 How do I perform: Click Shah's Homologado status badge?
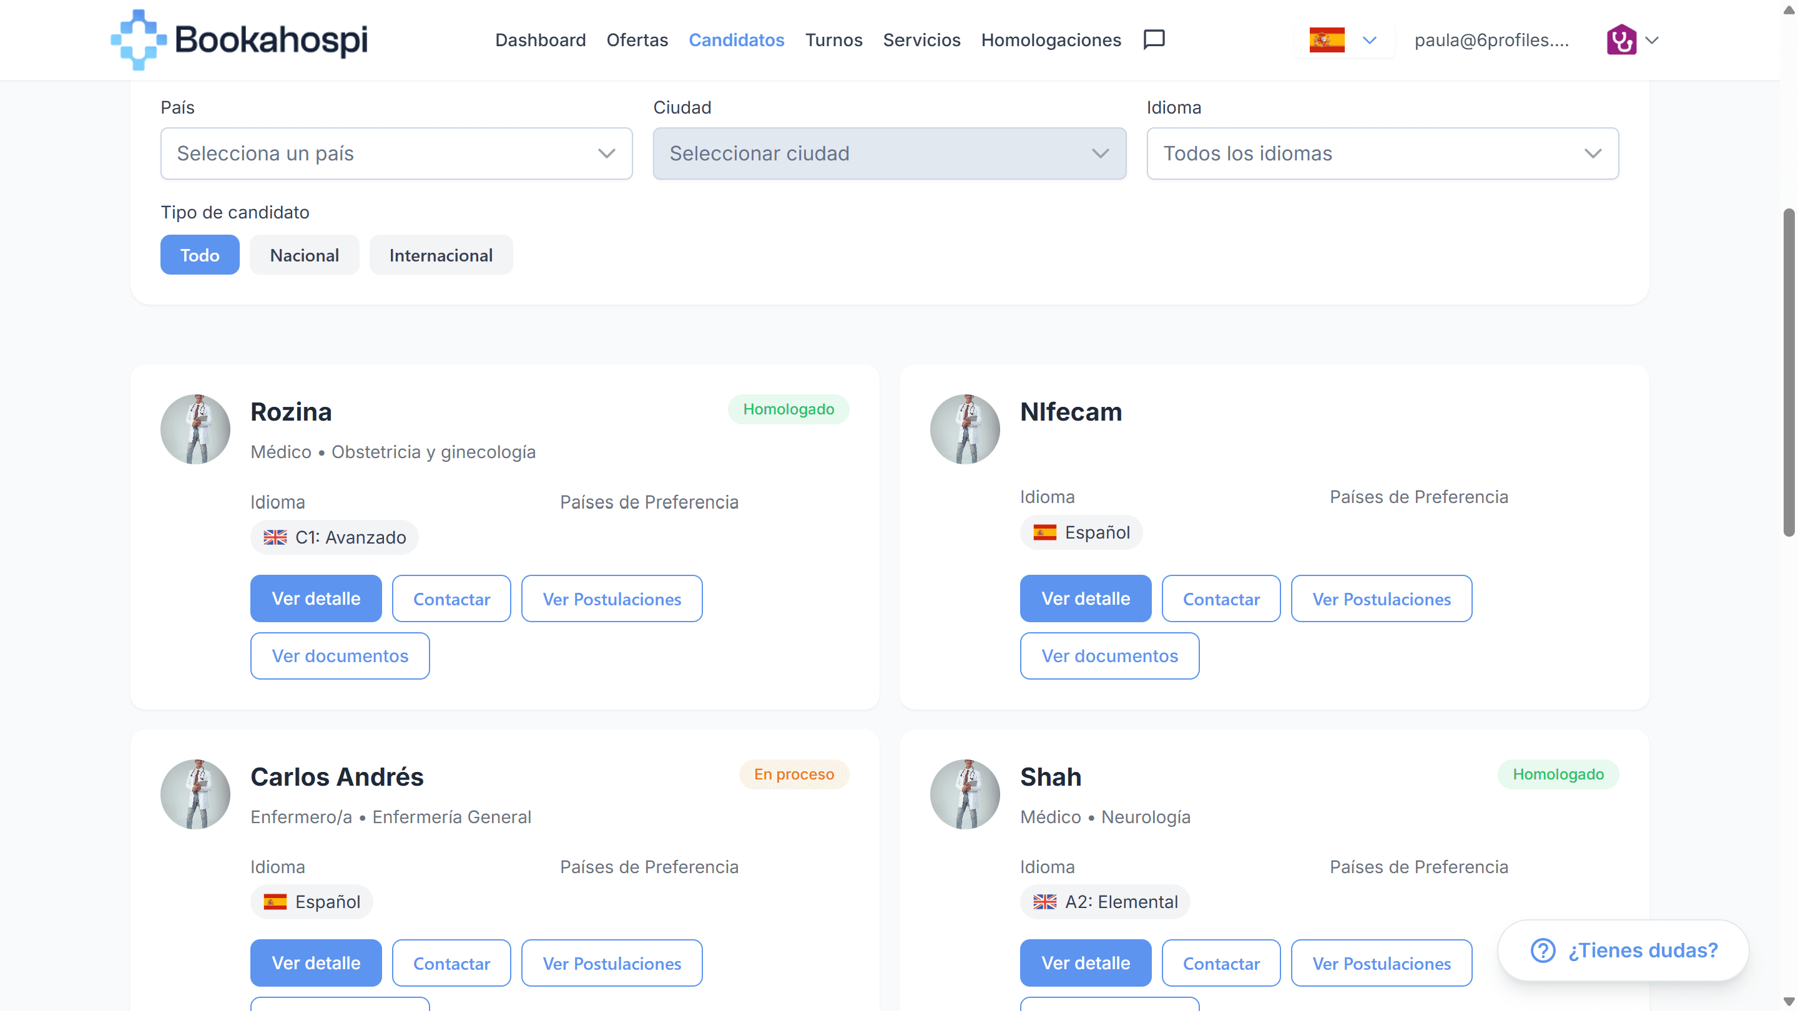1558,774
